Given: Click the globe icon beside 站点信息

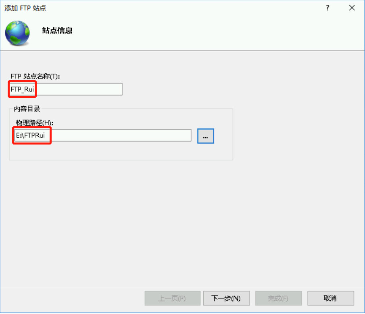Looking at the screenshot, I should point(17,32).
